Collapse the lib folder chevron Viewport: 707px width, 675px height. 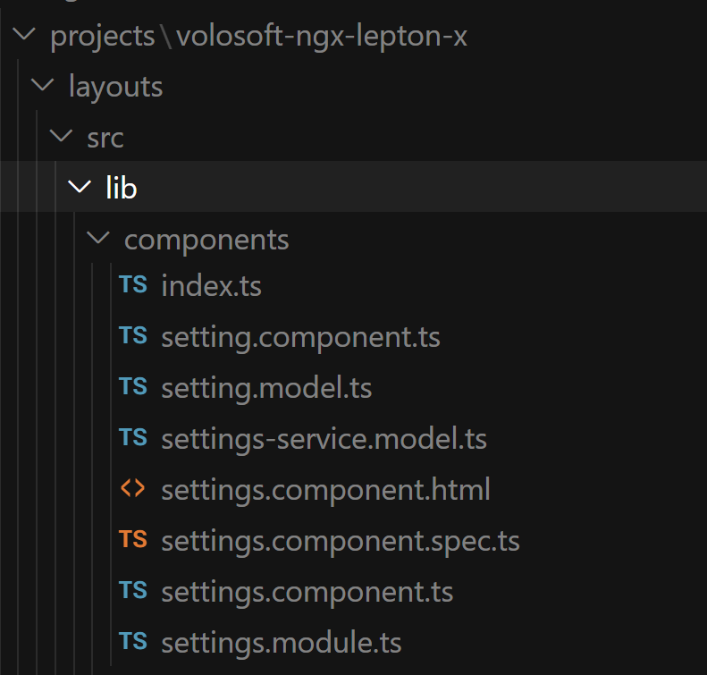click(x=80, y=188)
